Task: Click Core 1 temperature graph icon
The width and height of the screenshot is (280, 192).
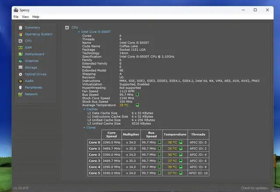Action: [181, 148]
